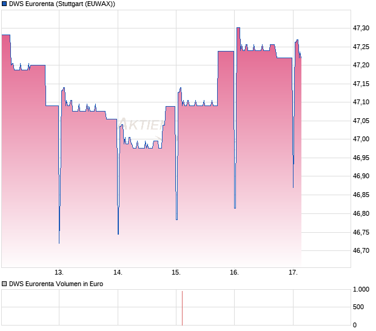
Task: Click the '14.' date axis label
Action: (118, 273)
